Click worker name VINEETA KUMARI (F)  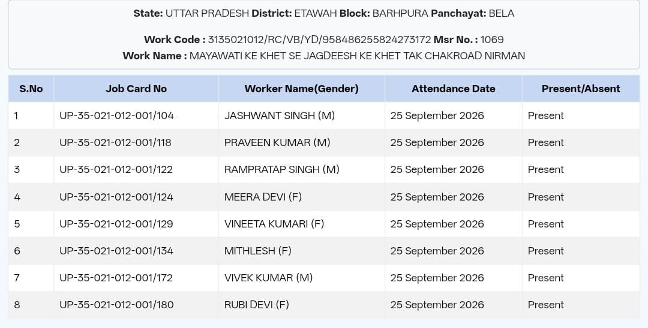click(274, 224)
